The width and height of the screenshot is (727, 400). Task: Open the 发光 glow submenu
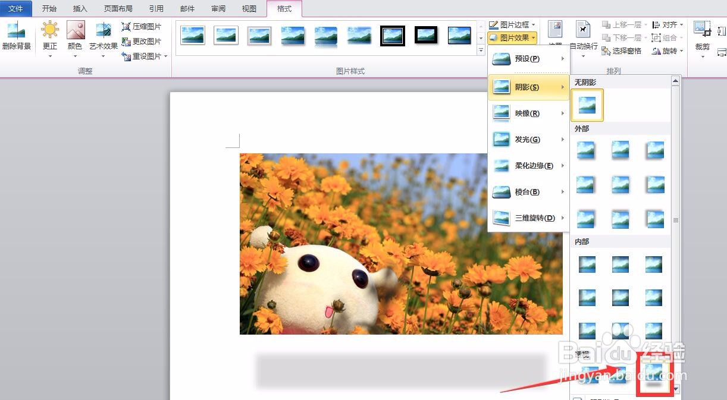pyautogui.click(x=528, y=140)
